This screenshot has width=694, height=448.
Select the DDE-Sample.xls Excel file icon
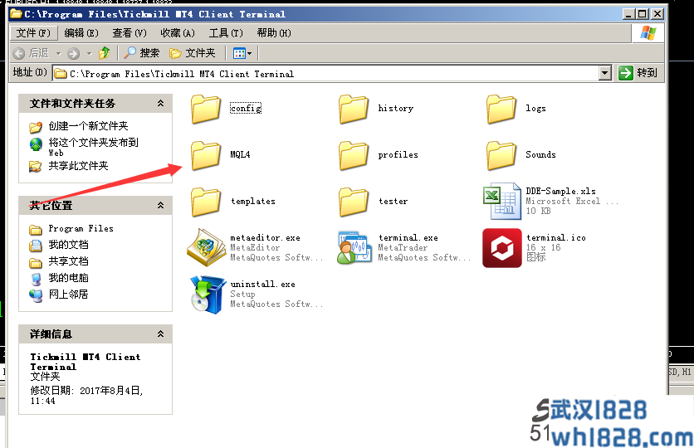[x=502, y=202]
